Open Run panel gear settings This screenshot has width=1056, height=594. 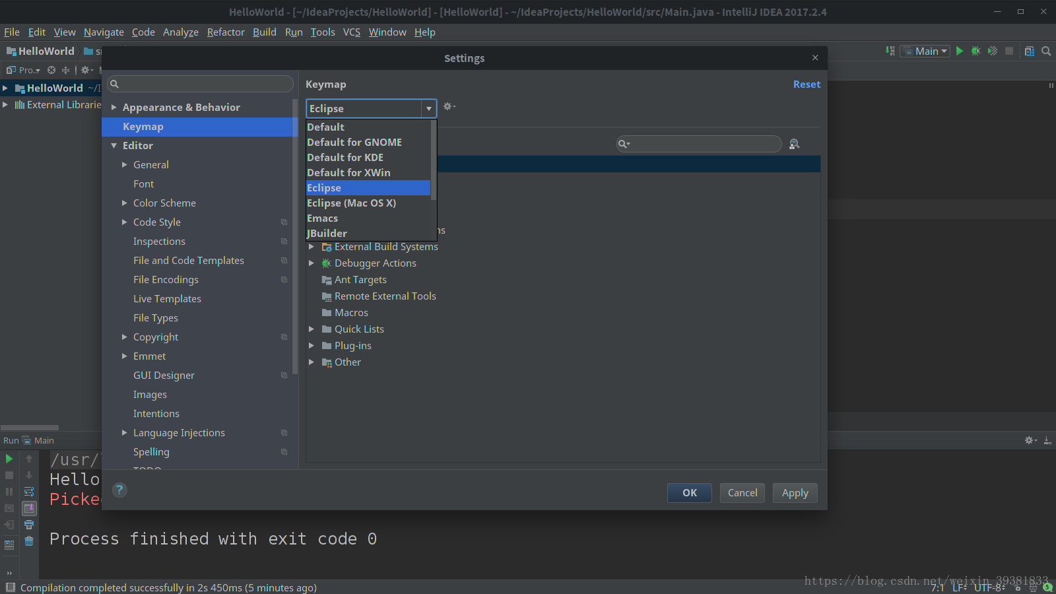(x=1030, y=440)
